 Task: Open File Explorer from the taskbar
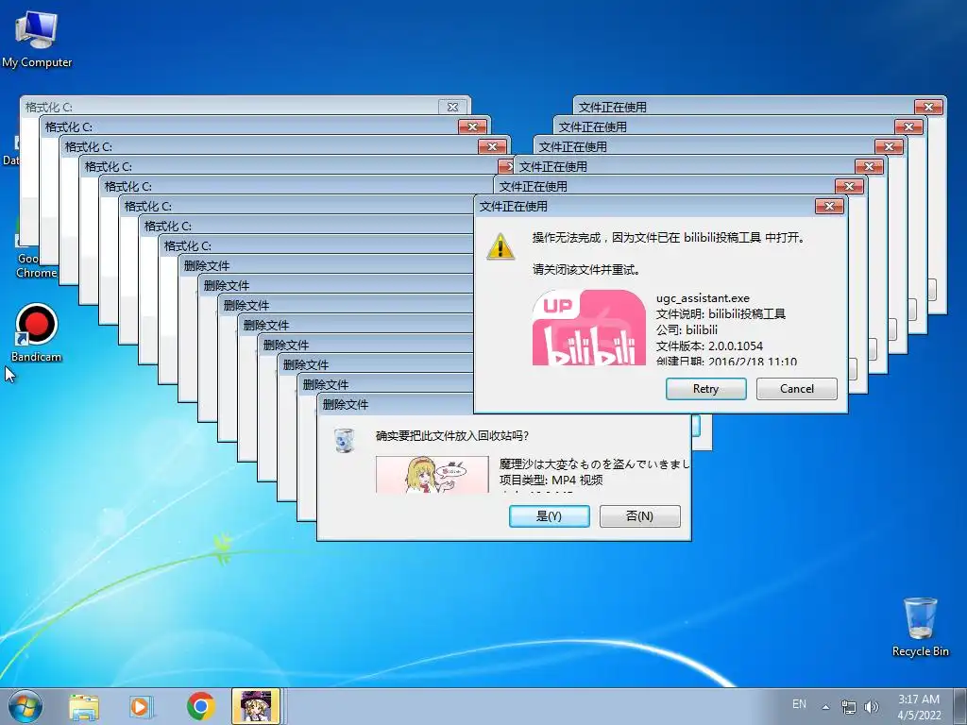click(84, 706)
